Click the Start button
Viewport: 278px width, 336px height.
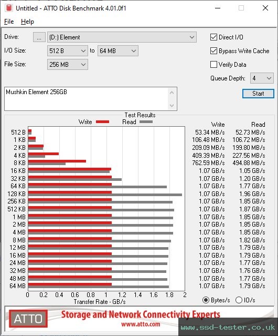click(x=258, y=94)
